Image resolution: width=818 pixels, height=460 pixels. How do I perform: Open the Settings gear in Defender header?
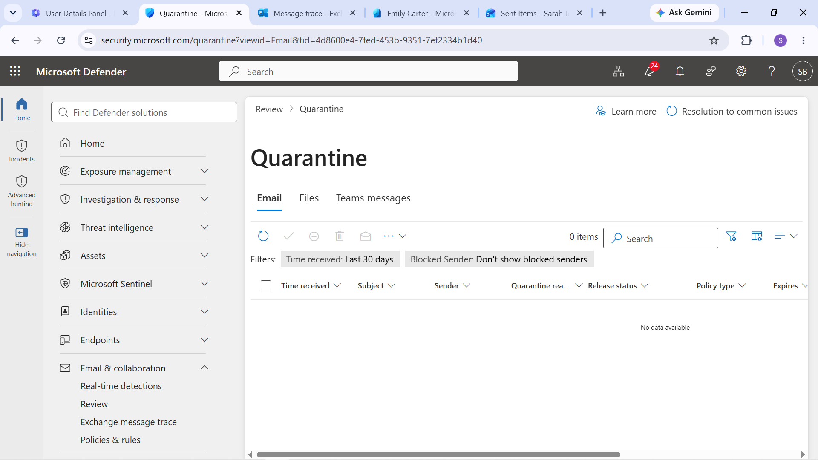tap(741, 72)
